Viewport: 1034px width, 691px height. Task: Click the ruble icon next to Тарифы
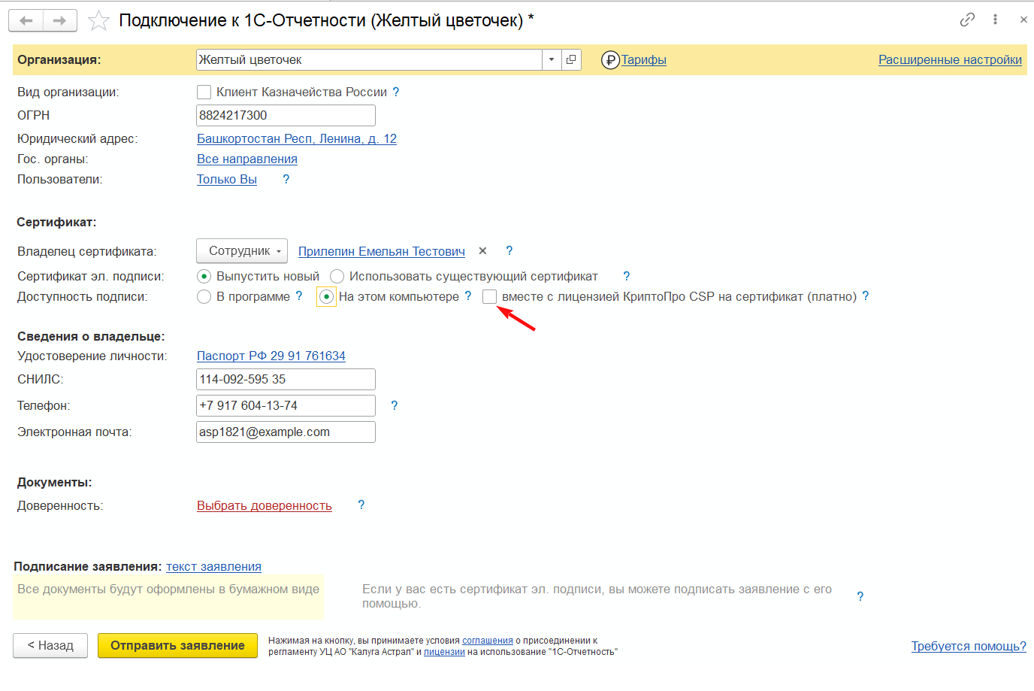tap(610, 60)
